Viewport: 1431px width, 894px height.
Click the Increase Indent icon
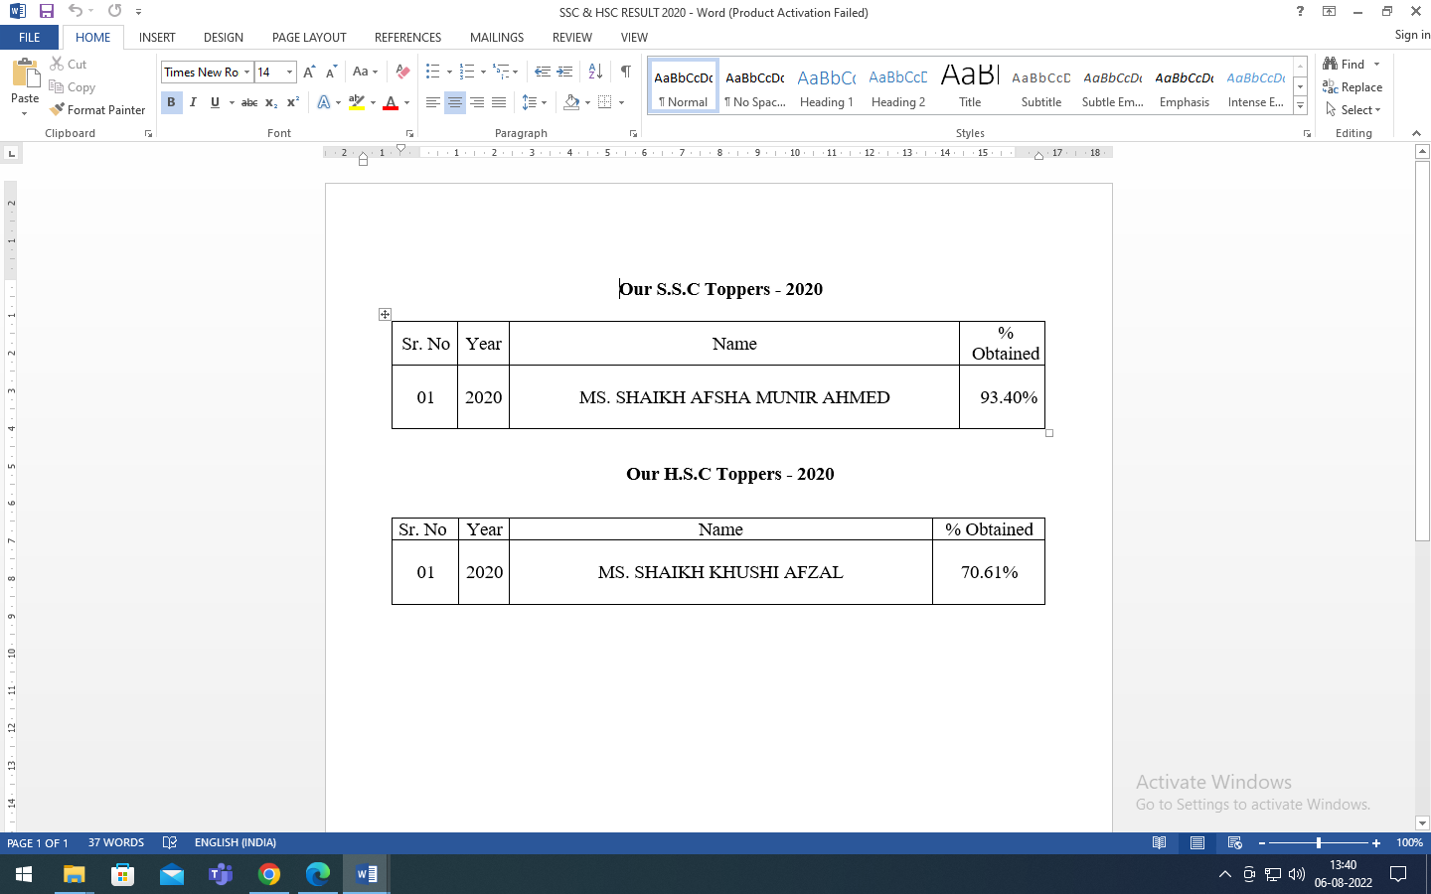(x=564, y=72)
